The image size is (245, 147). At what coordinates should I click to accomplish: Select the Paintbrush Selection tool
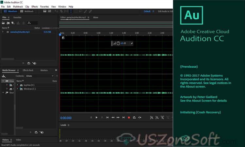pyautogui.click(x=86, y=11)
